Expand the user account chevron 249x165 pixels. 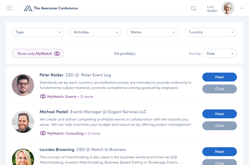coord(241,8)
